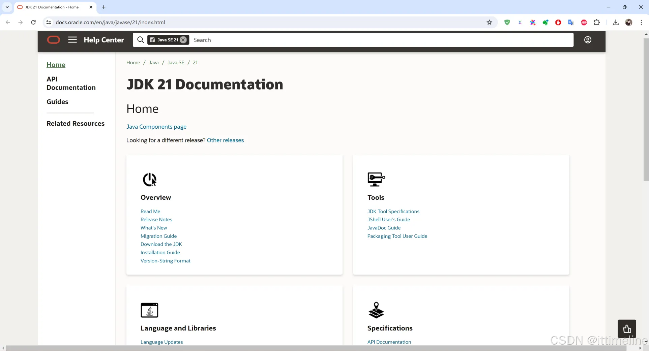Click the Help Center title

coord(104,40)
